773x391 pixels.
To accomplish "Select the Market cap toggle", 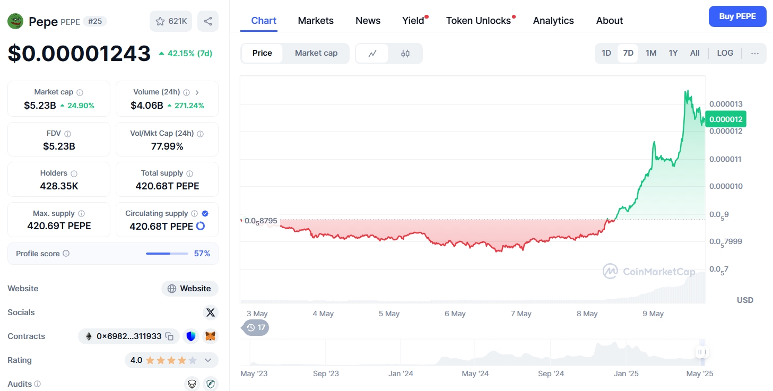I will point(316,53).
